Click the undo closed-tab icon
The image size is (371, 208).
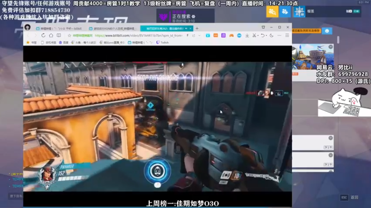pyautogui.click(x=262, y=36)
